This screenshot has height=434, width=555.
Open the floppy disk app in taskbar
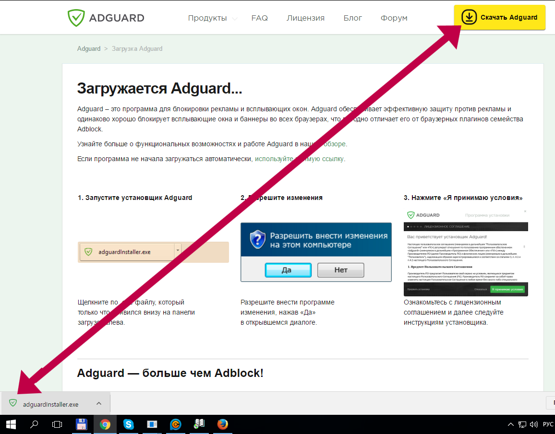[x=82, y=424]
